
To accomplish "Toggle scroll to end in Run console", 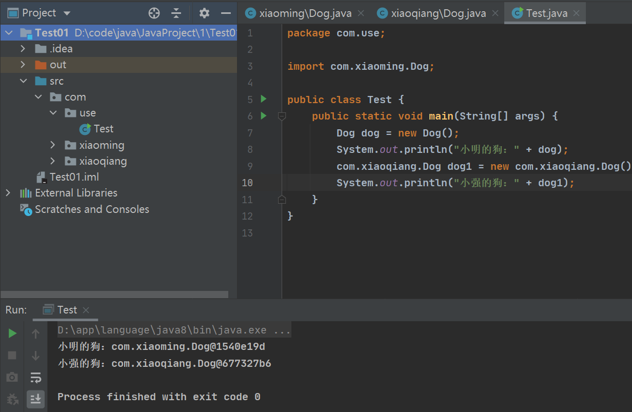I will pos(35,399).
